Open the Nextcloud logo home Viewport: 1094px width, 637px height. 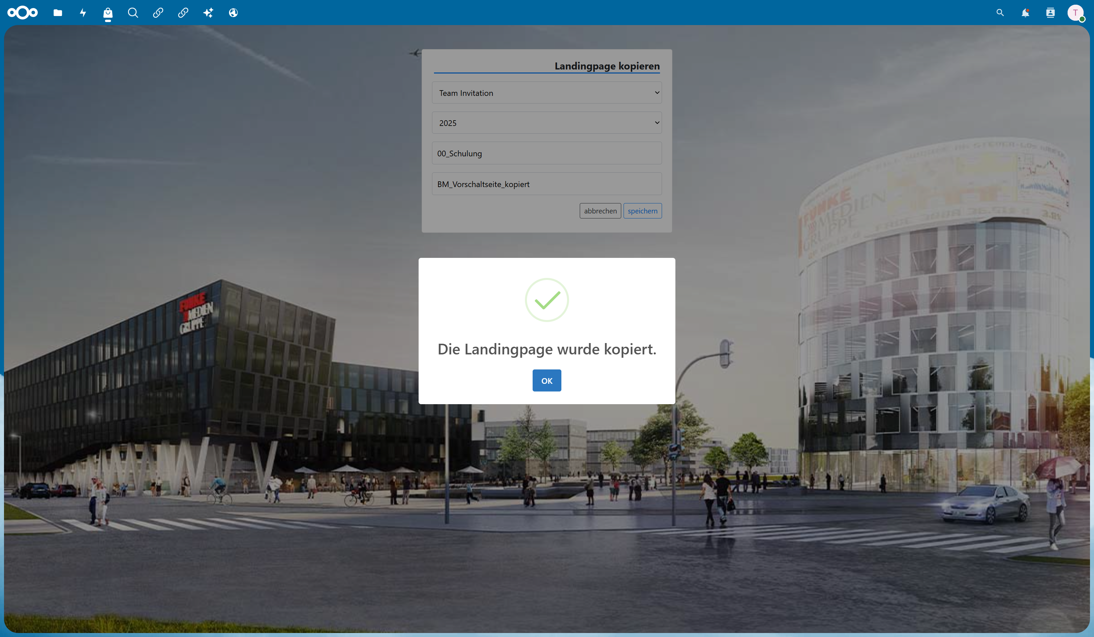(x=23, y=13)
